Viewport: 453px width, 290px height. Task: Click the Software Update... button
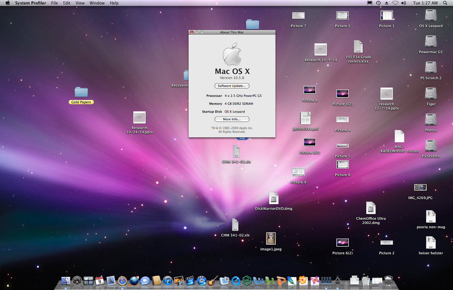click(x=232, y=86)
